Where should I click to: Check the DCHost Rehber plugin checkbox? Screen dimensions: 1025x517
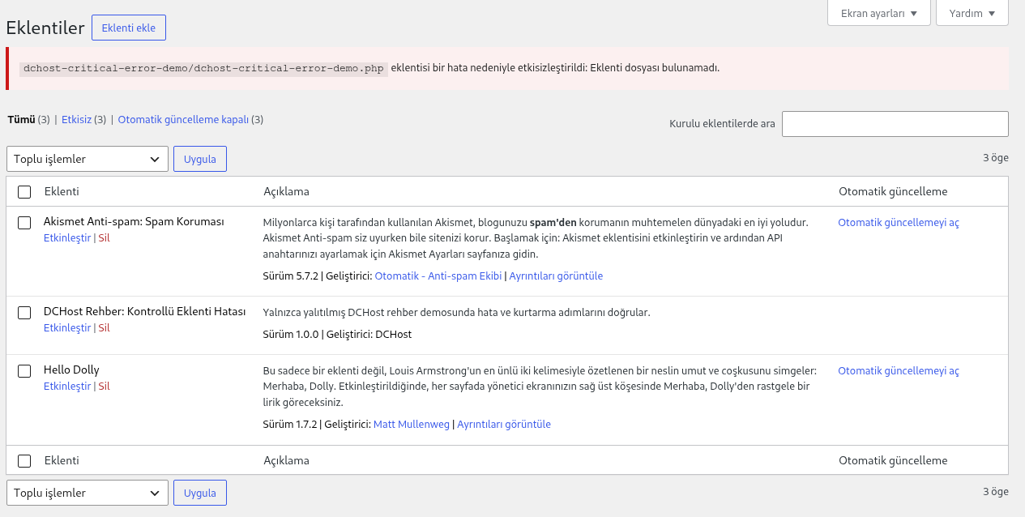coord(24,313)
